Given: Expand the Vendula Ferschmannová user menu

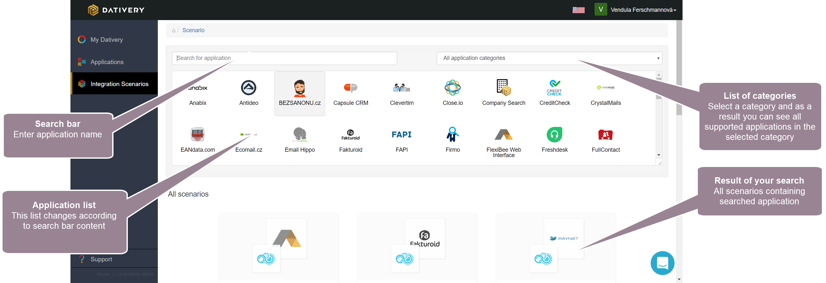Looking at the screenshot, I should tap(643, 10).
